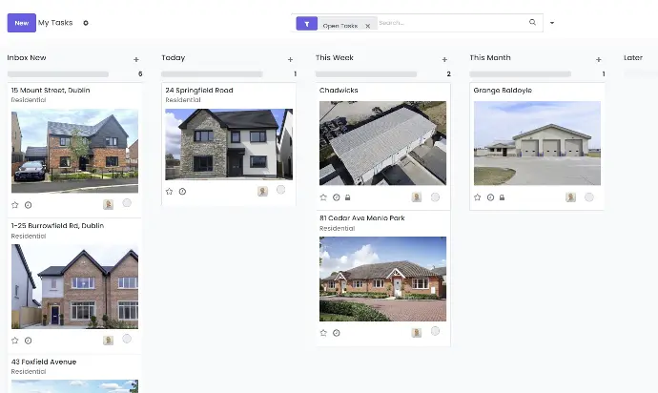Image resolution: width=658 pixels, height=393 pixels.
Task: Click the This Month progress bar
Action: [521, 74]
